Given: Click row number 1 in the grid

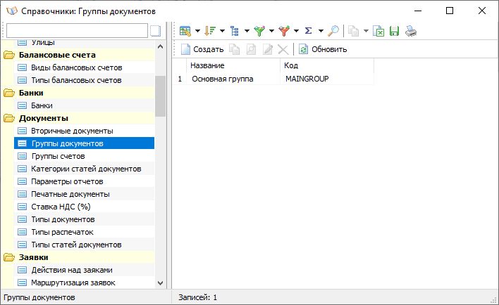Looking at the screenshot, I should point(180,79).
